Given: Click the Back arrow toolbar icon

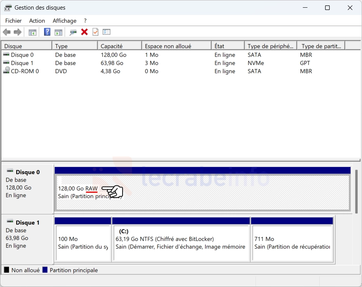Looking at the screenshot, I should pos(7,32).
